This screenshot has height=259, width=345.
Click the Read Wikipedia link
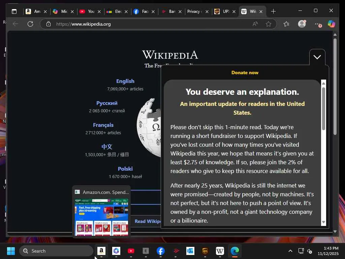[x=148, y=221]
